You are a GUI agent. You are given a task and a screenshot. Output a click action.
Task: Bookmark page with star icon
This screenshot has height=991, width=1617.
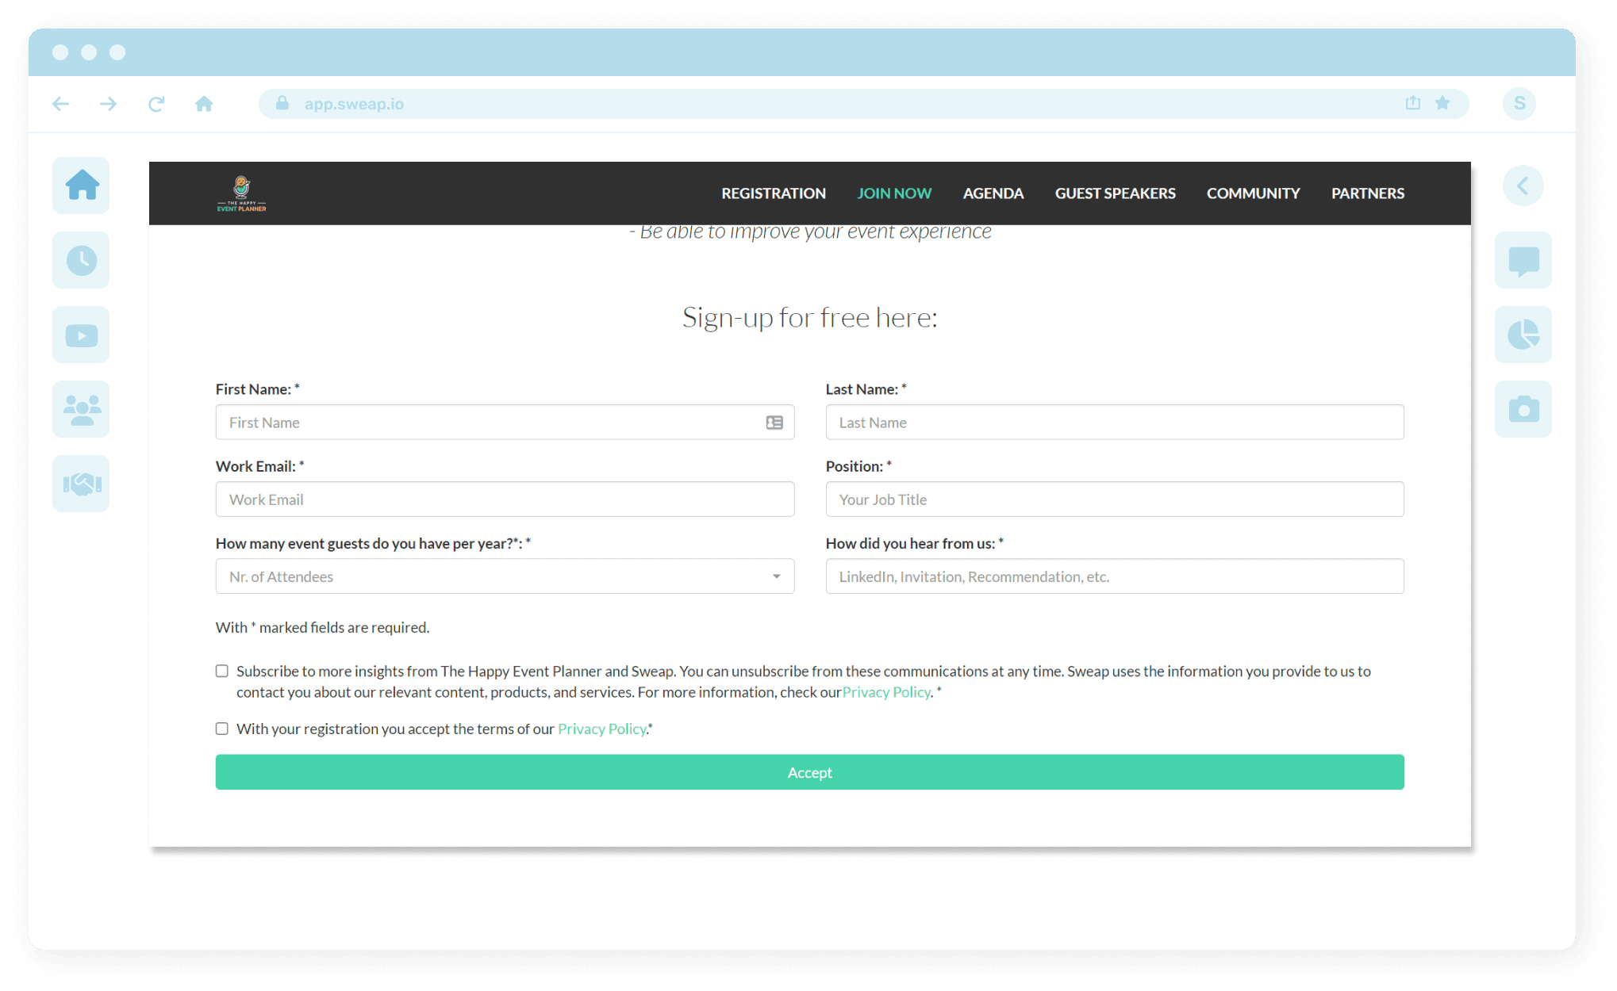(1442, 103)
